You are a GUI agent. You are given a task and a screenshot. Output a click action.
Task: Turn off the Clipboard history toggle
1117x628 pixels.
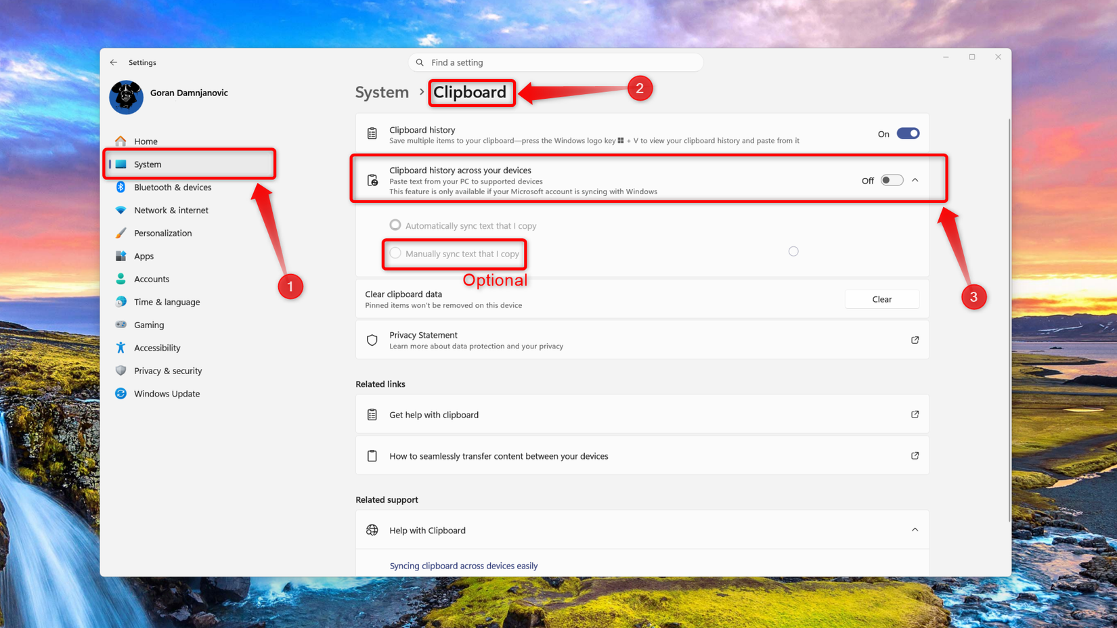point(908,133)
